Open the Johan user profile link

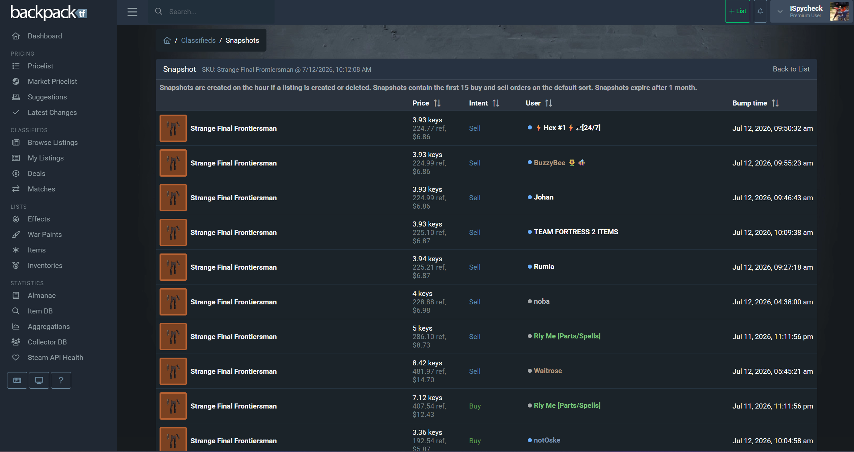544,197
